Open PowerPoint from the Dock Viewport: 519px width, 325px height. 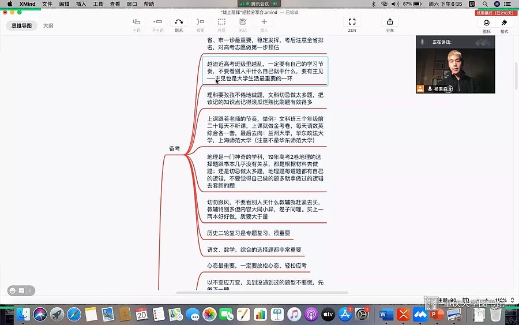[x=437, y=315]
